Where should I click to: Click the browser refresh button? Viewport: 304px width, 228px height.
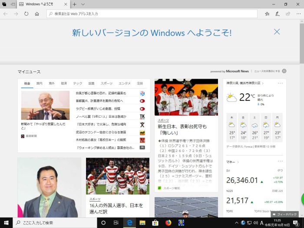(x=26, y=14)
